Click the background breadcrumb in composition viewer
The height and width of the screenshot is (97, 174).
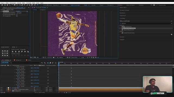pos(43,10)
